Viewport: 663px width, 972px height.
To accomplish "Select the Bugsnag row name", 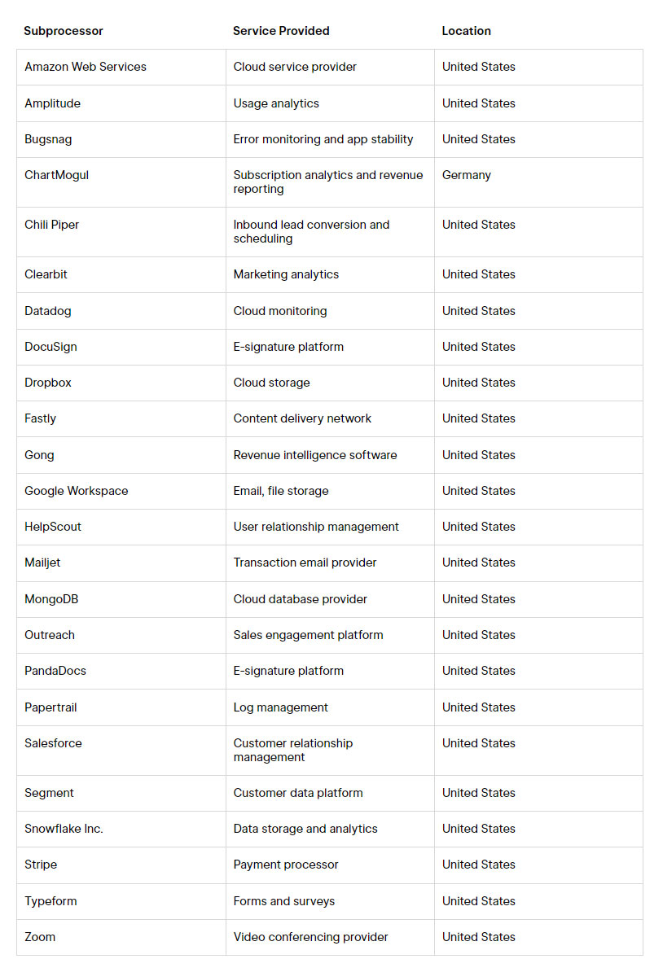I will click(x=48, y=139).
